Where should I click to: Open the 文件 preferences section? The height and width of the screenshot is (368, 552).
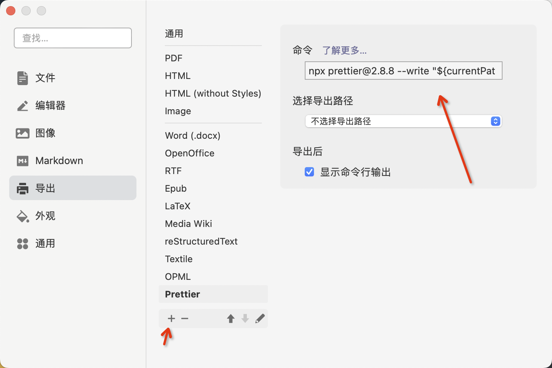point(45,78)
